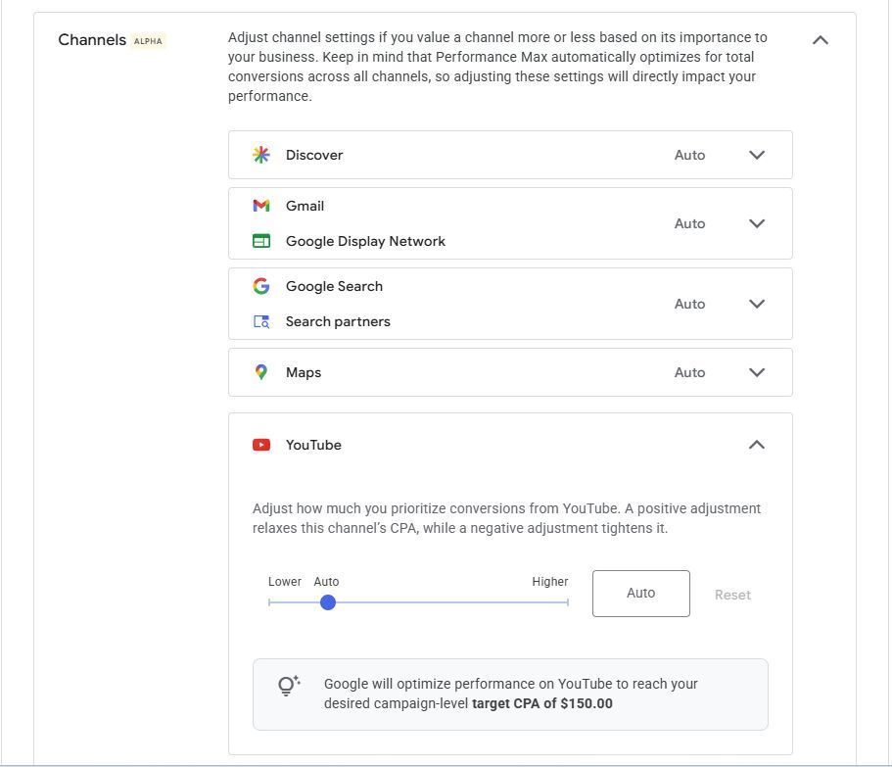Viewport: 892px width, 767px height.
Task: Click the Higher label above the slider
Action: (x=550, y=582)
